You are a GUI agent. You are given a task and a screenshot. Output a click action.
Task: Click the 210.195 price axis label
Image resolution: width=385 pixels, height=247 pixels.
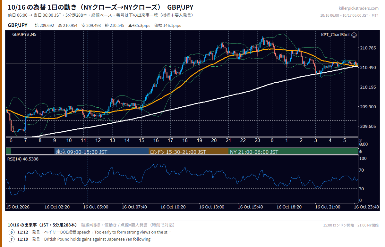(x=368, y=87)
